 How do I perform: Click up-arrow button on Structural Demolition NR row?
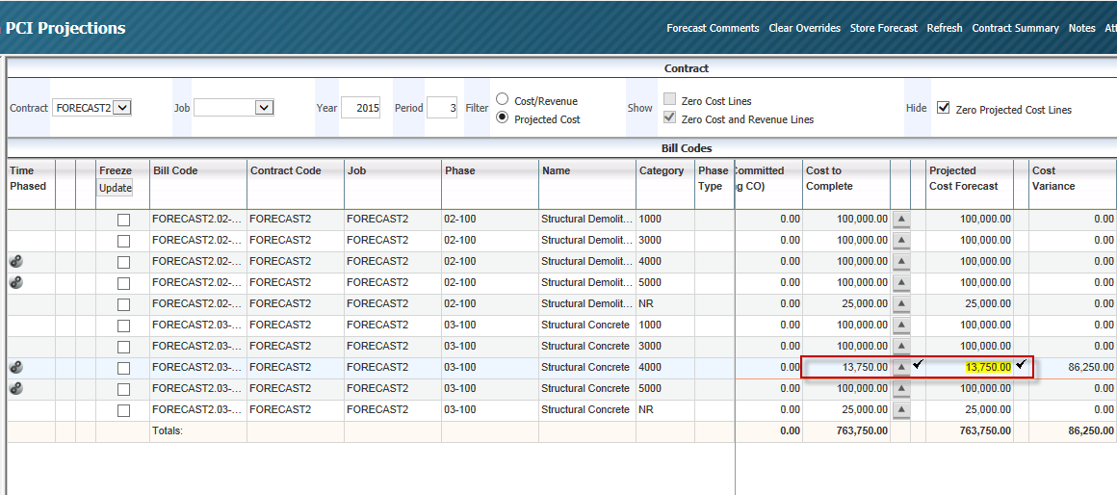tap(901, 305)
